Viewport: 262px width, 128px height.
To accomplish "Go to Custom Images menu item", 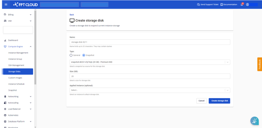I will [x=15, y=78].
